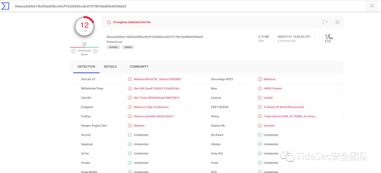The height and width of the screenshot is (173, 381).
Task: Click the ESET-NOD32 engine name
Action: pyautogui.click(x=220, y=107)
